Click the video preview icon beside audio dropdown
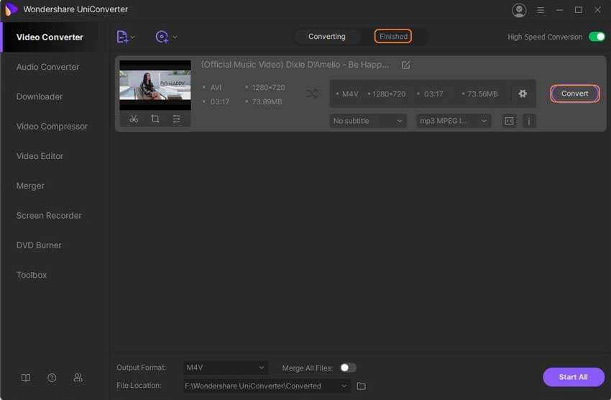The width and height of the screenshot is (611, 400). pyautogui.click(x=509, y=121)
